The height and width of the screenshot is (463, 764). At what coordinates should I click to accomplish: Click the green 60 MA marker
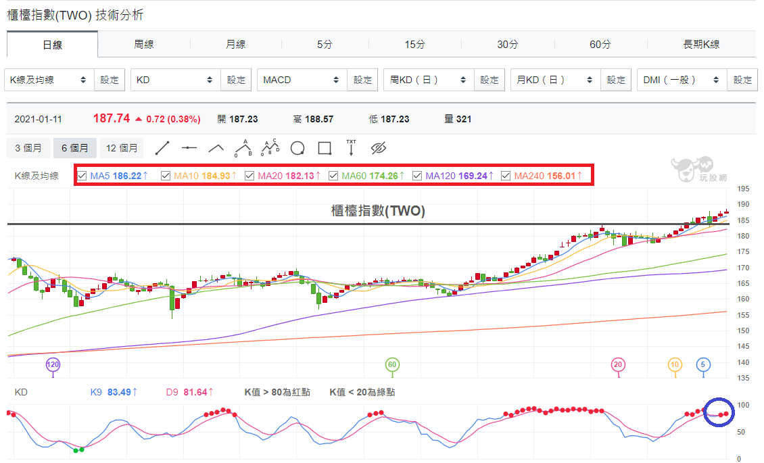[x=392, y=365]
